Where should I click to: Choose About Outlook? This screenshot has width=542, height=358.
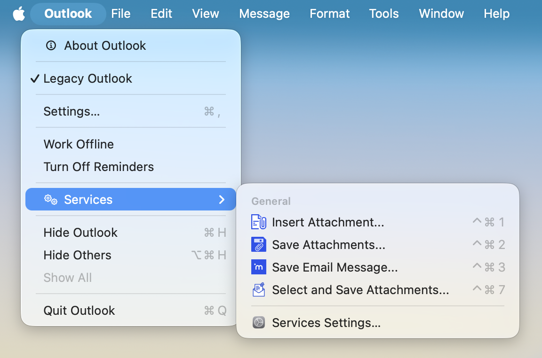[x=131, y=46]
